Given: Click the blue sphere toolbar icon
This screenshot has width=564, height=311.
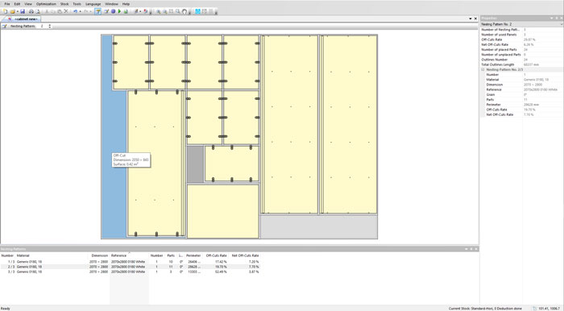Looking at the screenshot, I should click(113, 11).
